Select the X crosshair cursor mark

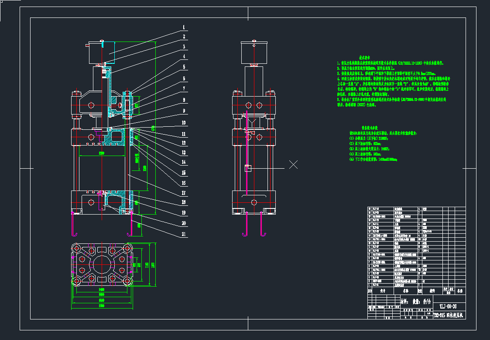point(294,164)
